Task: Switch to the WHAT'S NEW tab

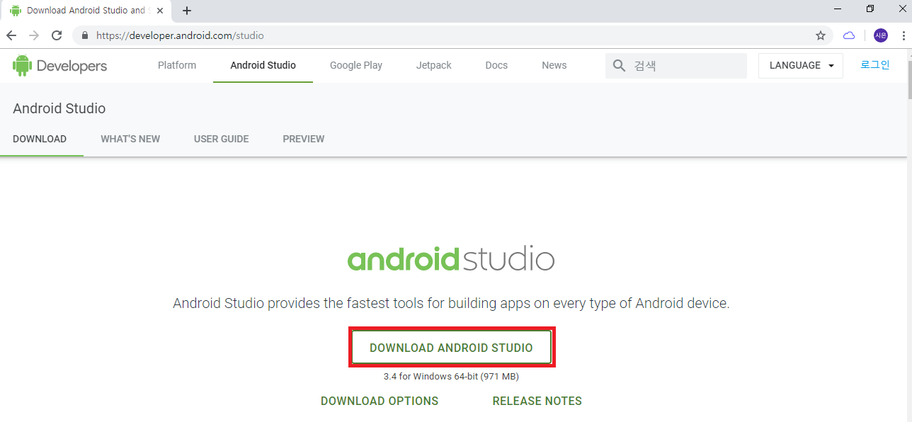Action: coord(130,139)
